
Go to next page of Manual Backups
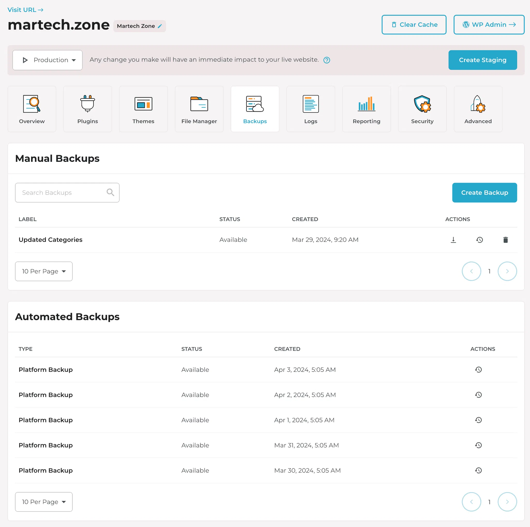(x=507, y=271)
